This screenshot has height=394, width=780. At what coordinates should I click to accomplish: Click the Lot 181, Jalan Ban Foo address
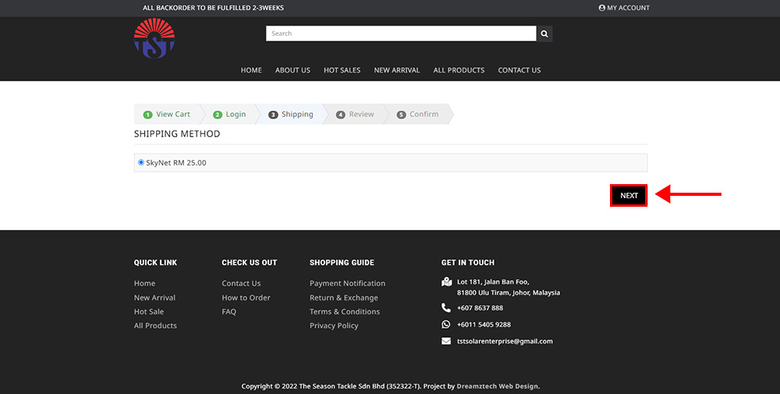509,287
